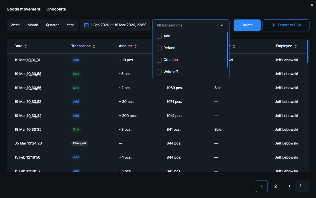Select the Week period tab
The width and height of the screenshot is (316, 198).
point(15,25)
